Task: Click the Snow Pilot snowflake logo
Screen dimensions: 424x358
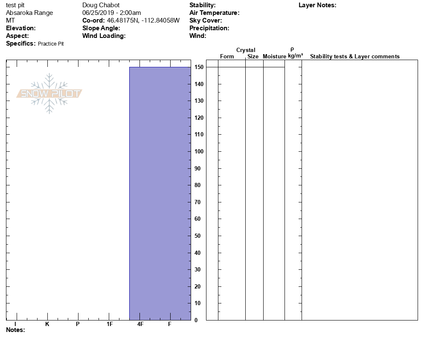Action: pos(49,93)
